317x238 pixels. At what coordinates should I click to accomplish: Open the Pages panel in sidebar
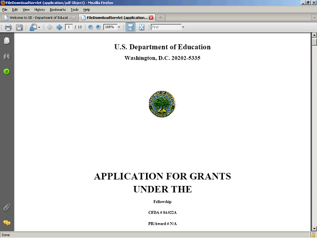7,40
